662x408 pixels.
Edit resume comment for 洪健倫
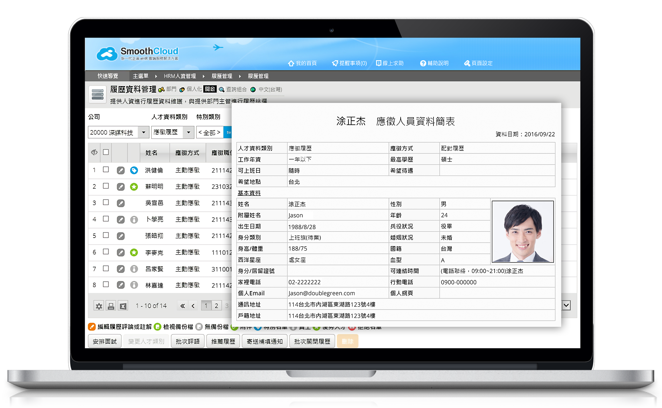[120, 170]
